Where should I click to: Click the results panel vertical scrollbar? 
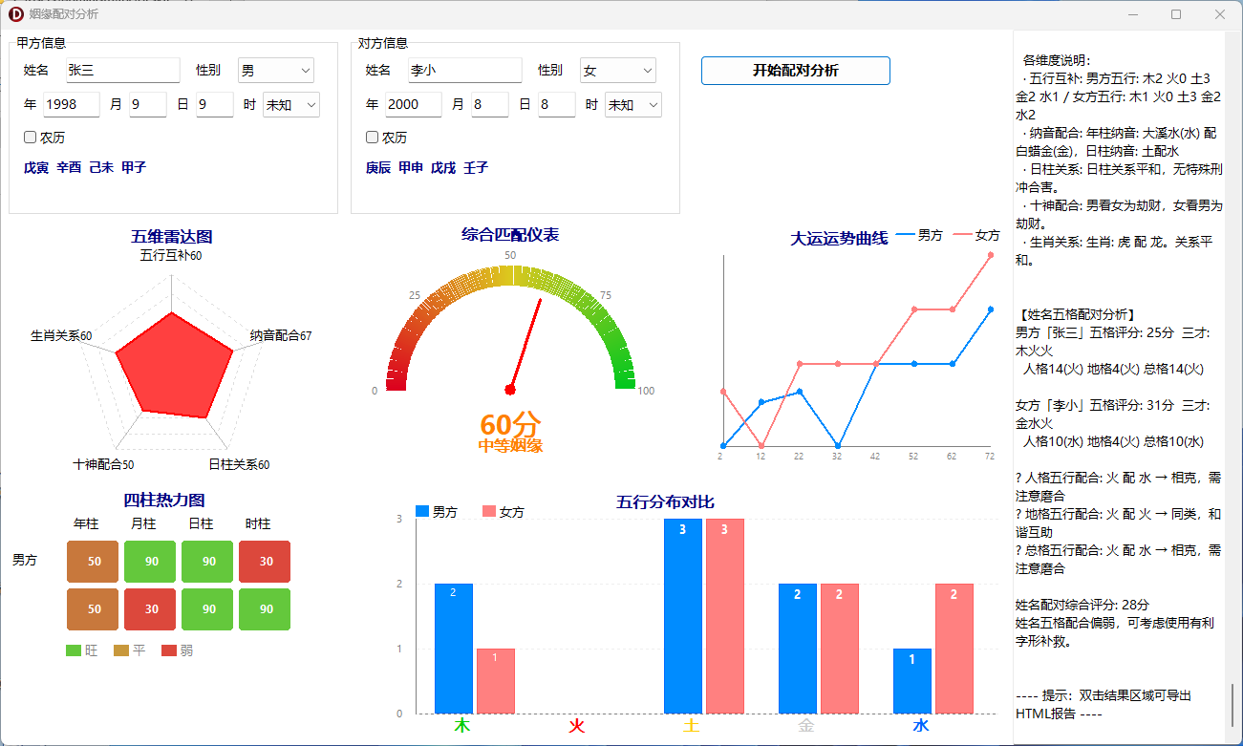[1232, 705]
